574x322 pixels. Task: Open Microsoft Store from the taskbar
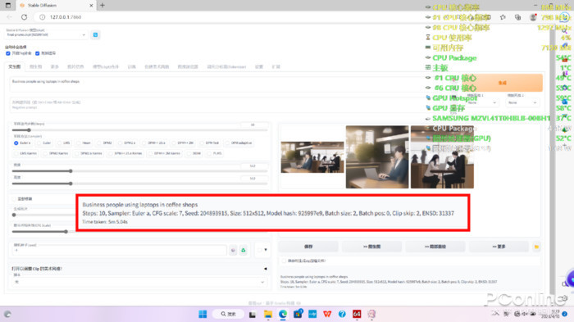[298, 314]
